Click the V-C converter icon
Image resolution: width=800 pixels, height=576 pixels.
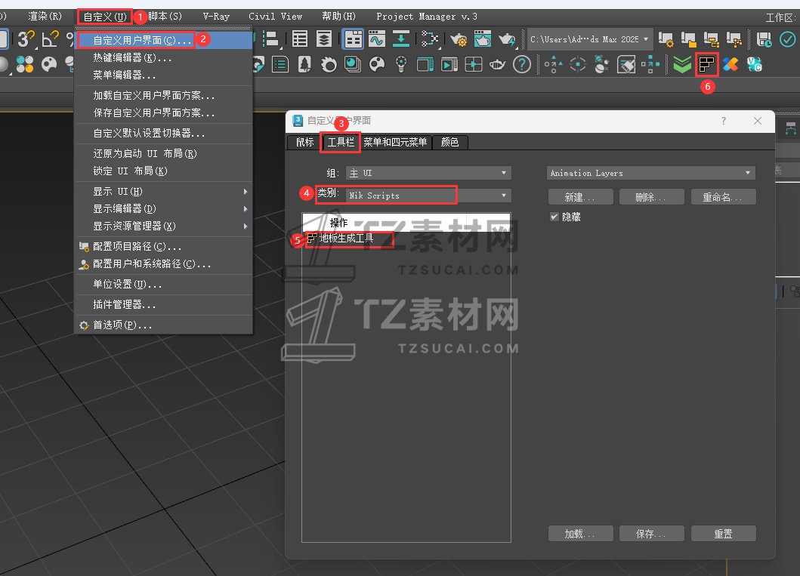pos(755,65)
